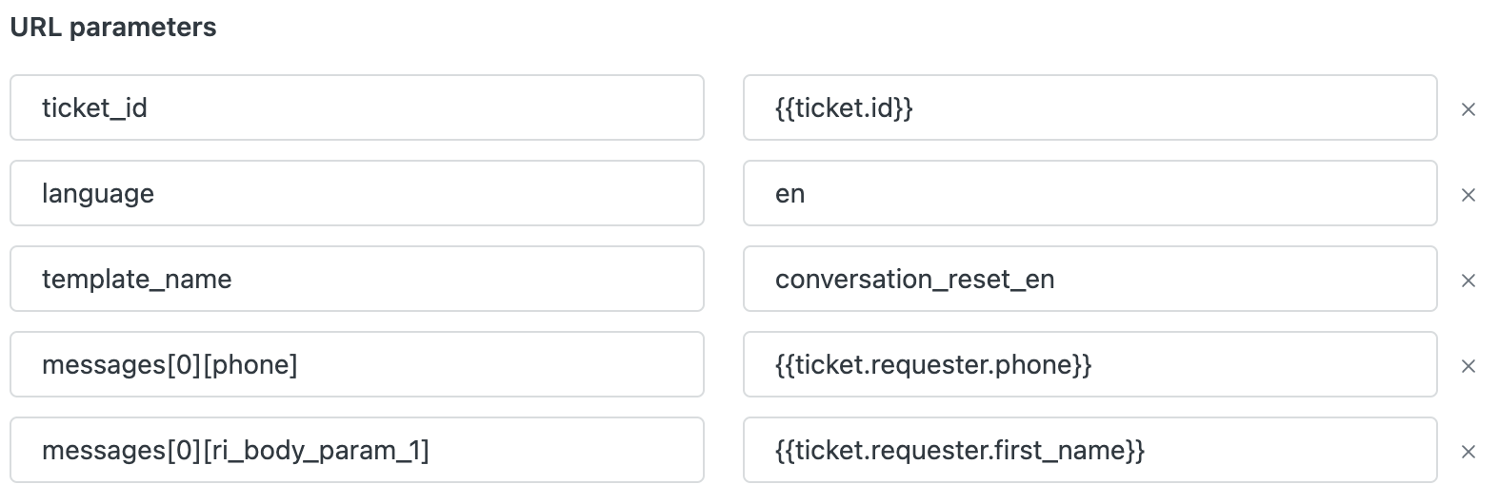Screen dimensions: 1499x504
Task: Click the messages[0][phone] key field
Action: 357,365
